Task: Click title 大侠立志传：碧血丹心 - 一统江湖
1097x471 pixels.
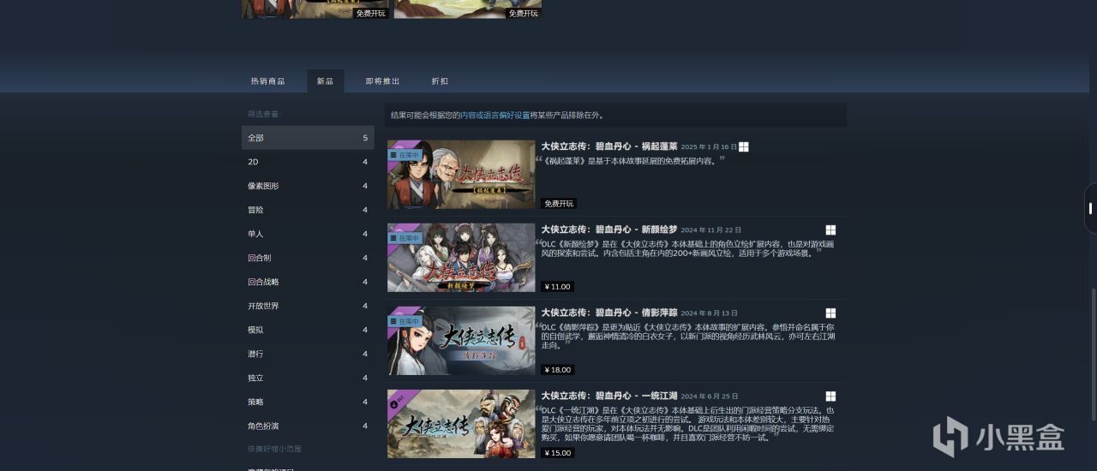Action: (x=608, y=396)
